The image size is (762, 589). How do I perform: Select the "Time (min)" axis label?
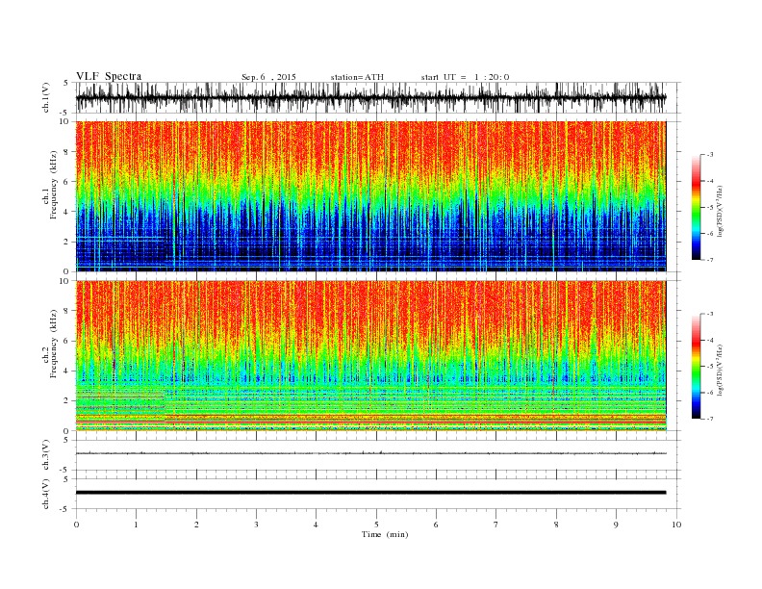[x=385, y=534]
